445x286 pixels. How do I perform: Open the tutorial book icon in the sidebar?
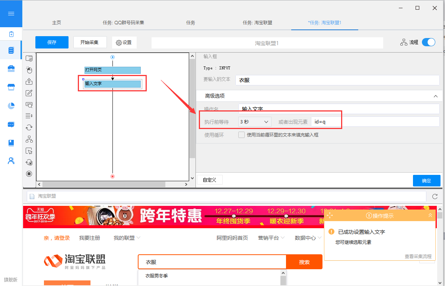[x=11, y=143]
